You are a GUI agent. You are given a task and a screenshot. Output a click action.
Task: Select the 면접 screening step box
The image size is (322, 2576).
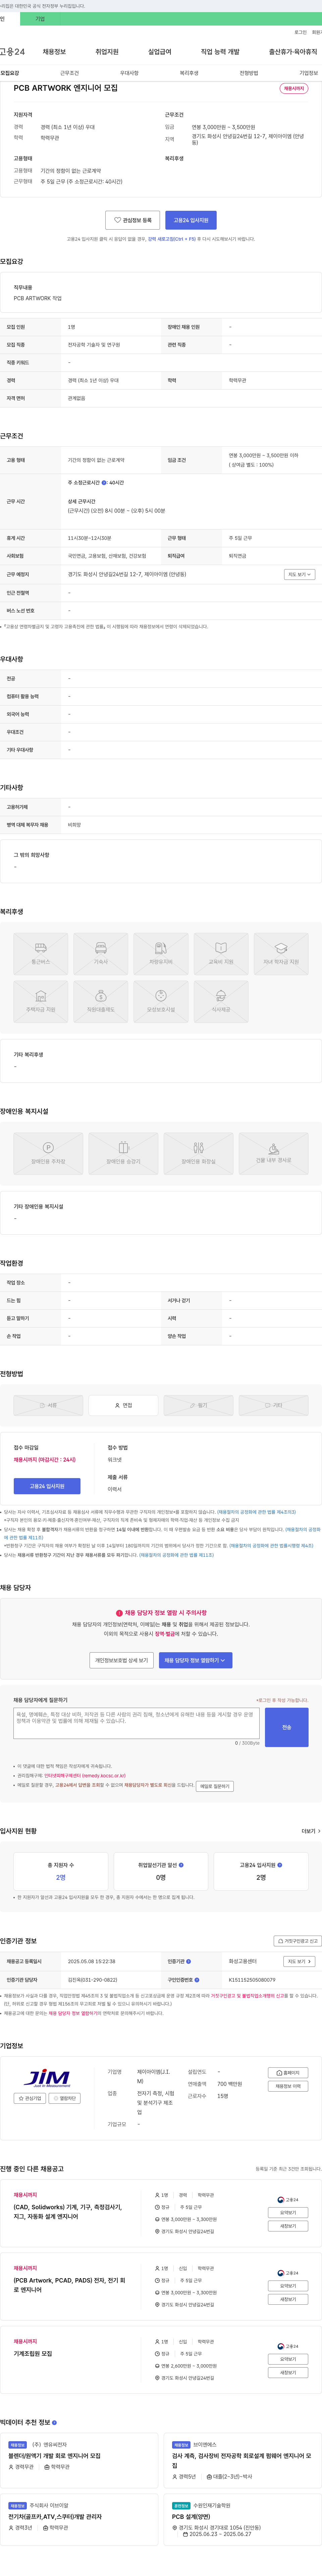click(124, 1405)
